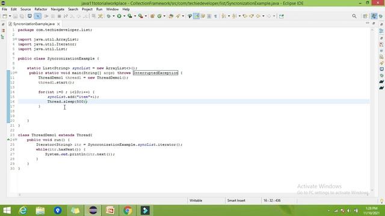The image size is (385, 216).
Task: Open the External Tools dropdown arrow
Action: 146,16
